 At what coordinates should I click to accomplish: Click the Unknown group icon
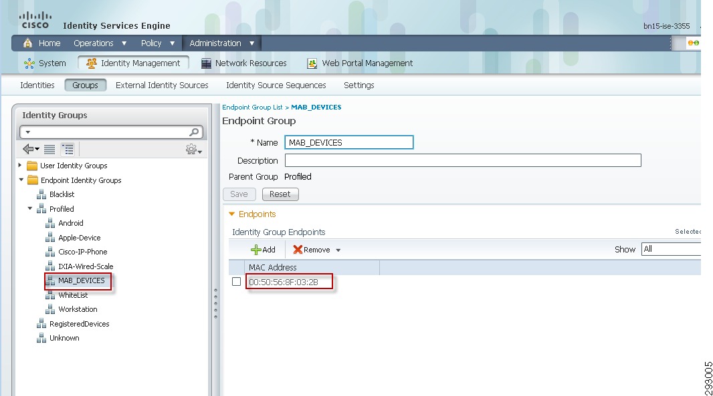pyautogui.click(x=41, y=338)
